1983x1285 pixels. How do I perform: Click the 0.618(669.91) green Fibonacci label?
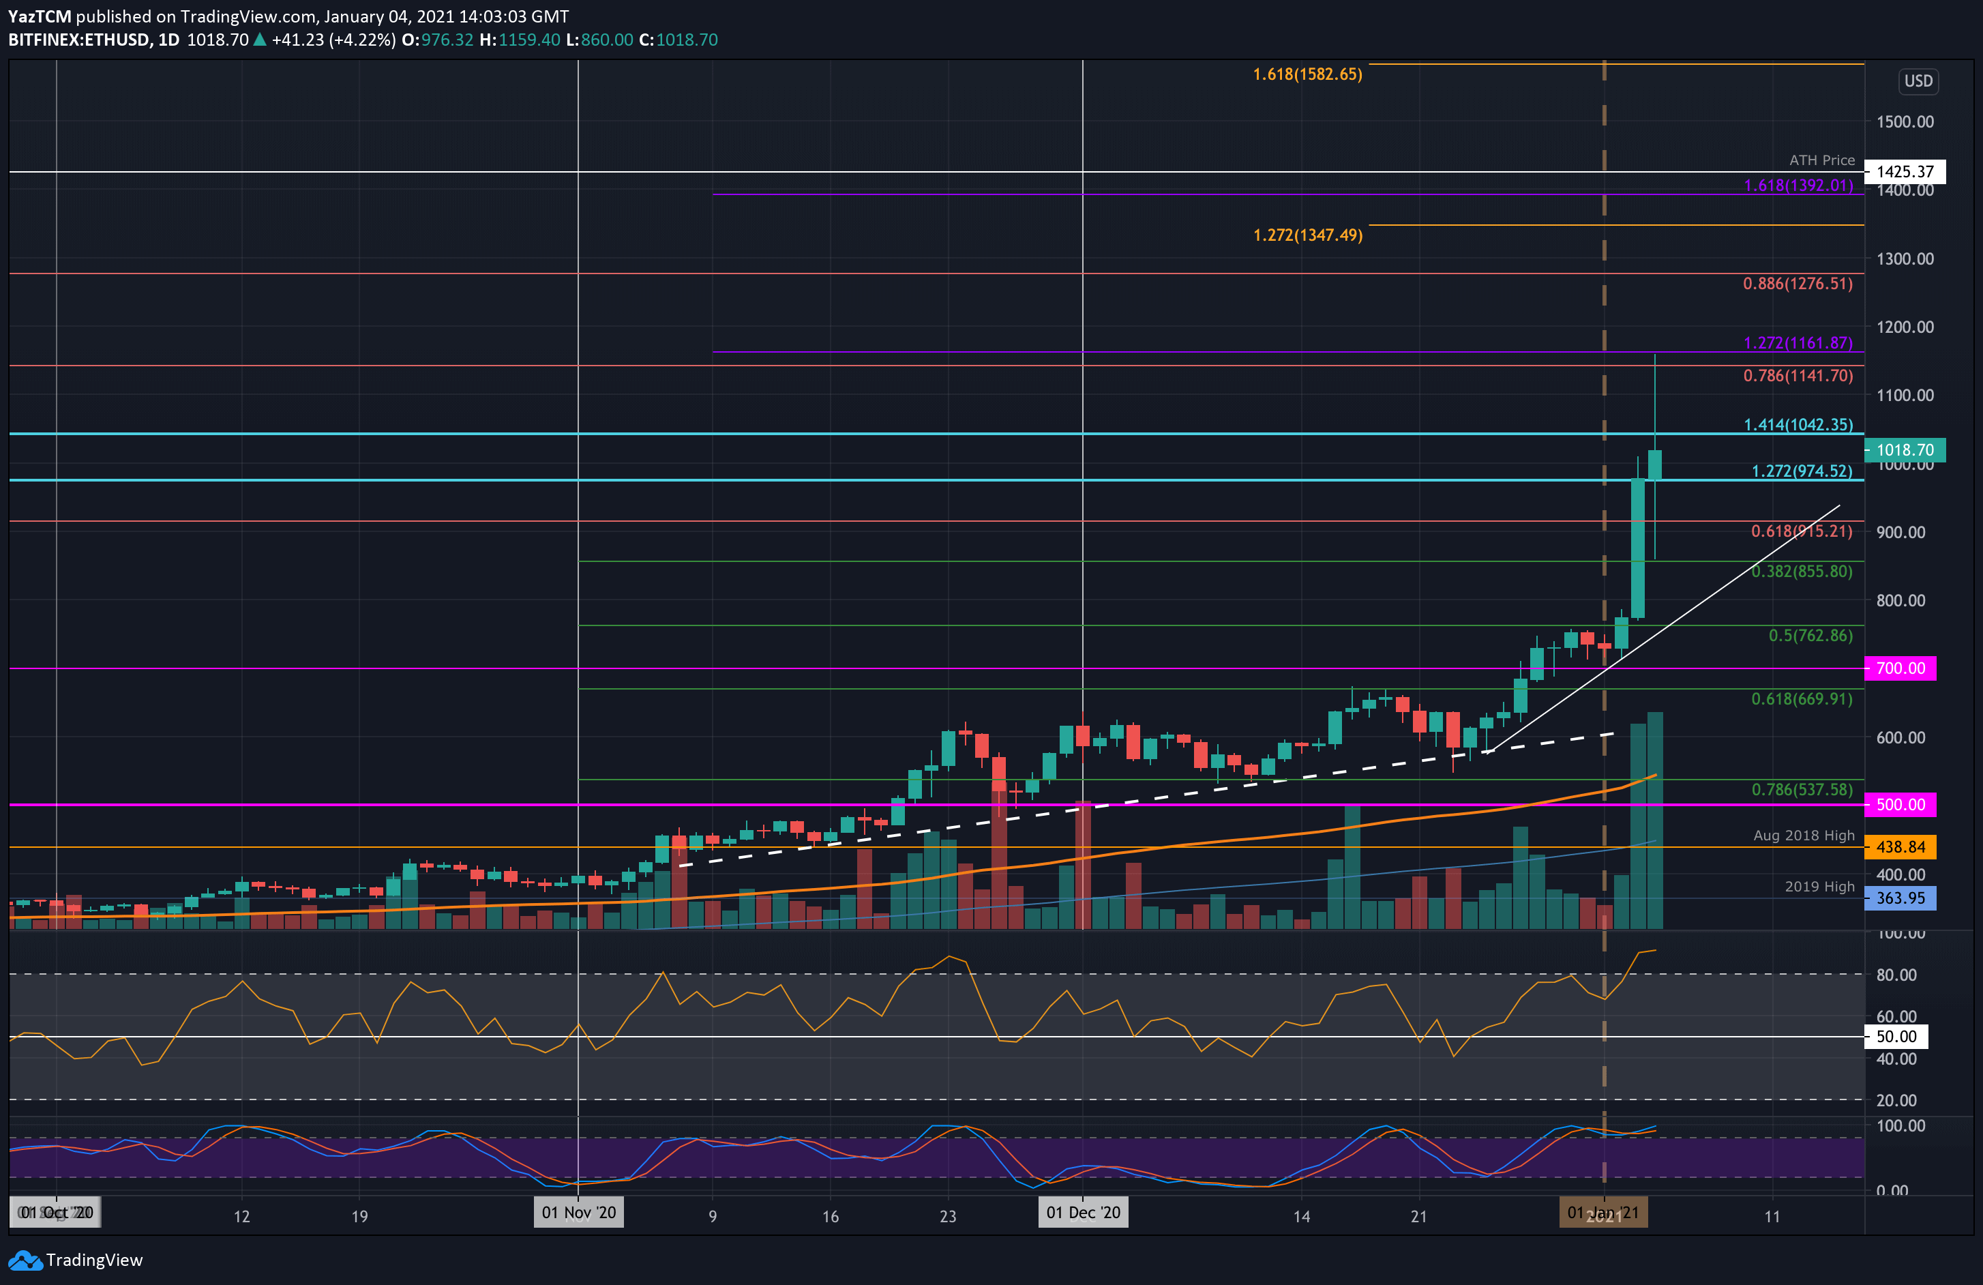click(x=1802, y=698)
